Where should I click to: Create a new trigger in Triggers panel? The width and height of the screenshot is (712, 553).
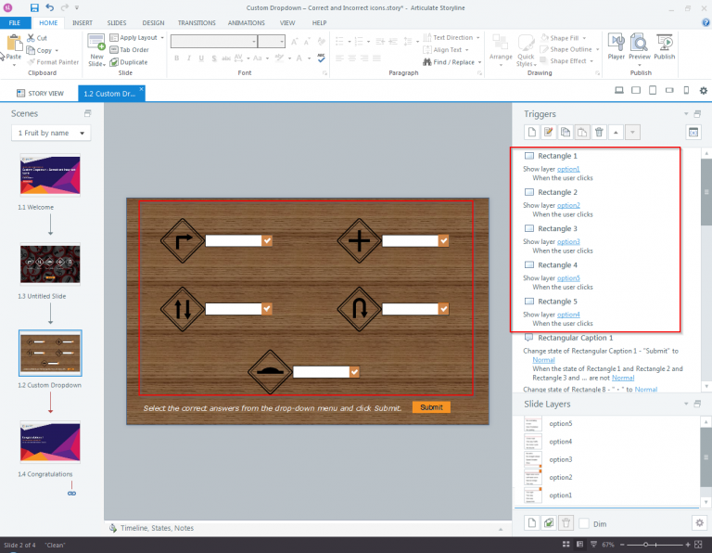click(x=532, y=133)
